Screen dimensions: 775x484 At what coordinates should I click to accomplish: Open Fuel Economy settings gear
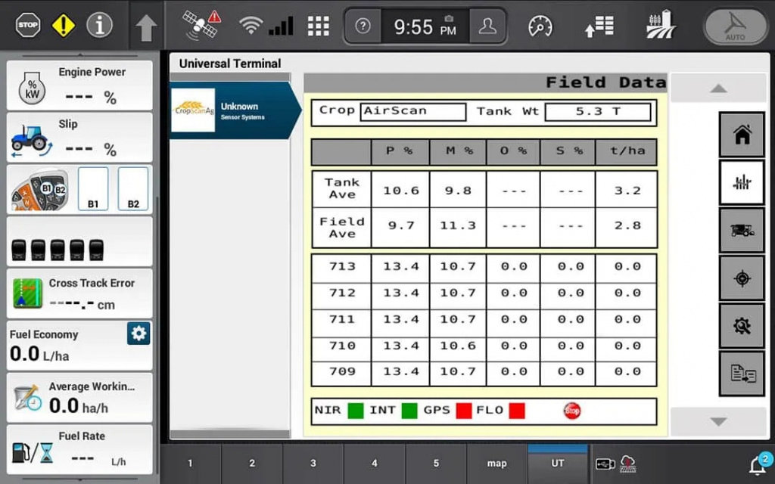point(139,334)
